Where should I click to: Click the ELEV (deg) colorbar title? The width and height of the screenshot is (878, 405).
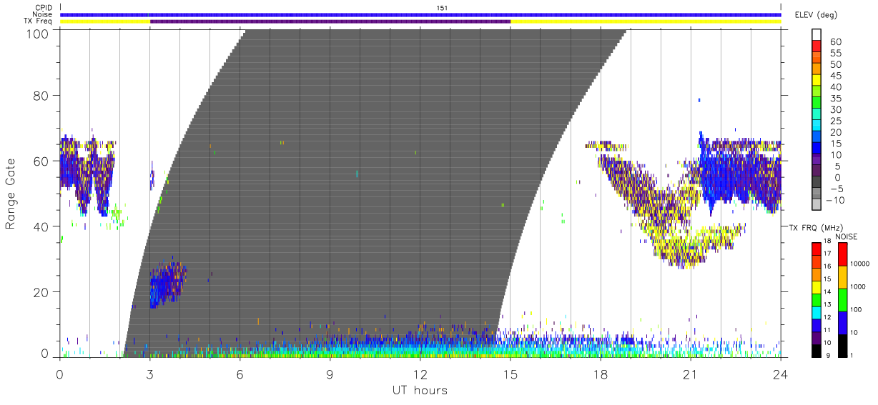817,14
